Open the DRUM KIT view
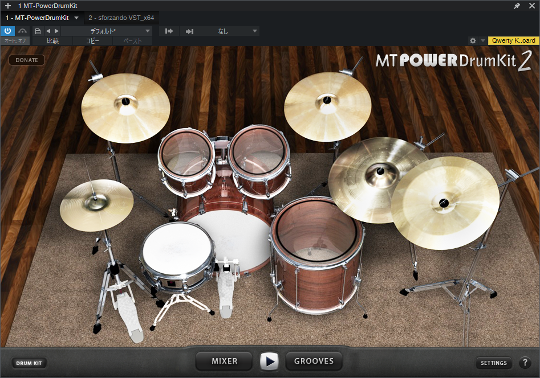The height and width of the screenshot is (378, 540). click(x=29, y=363)
